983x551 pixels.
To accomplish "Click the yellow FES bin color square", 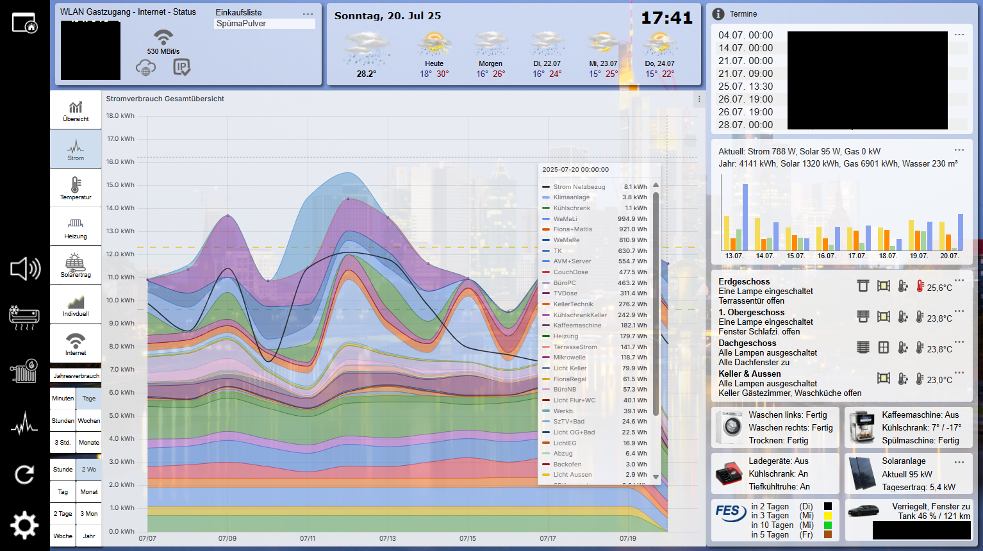I will click(x=828, y=516).
